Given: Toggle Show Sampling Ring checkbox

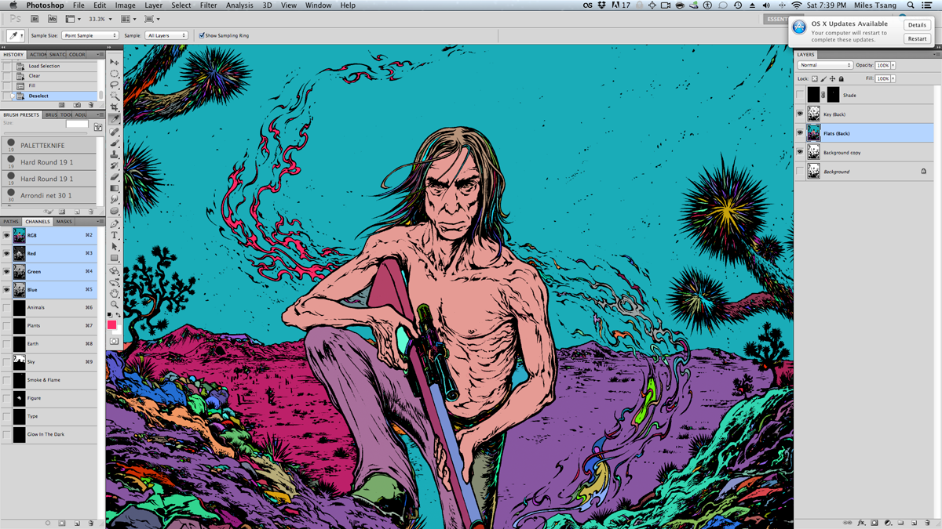Looking at the screenshot, I should coord(202,35).
